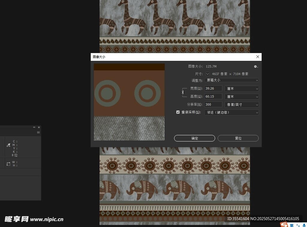307x227 pixels.
Task: Click the 4637 像素 × 7104 像素 dimensions text
Action: (x=230, y=74)
